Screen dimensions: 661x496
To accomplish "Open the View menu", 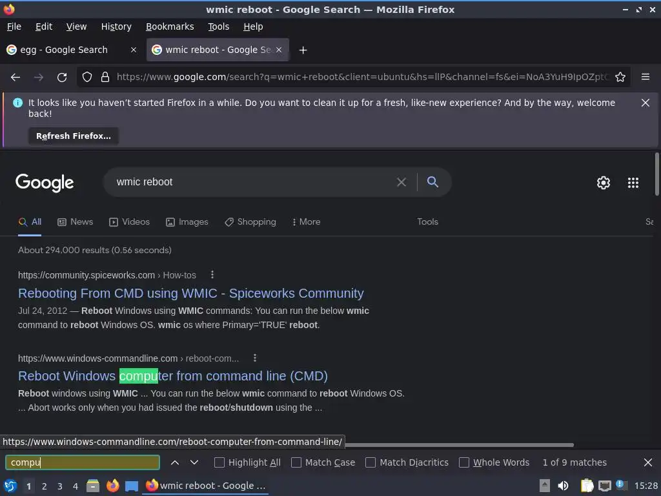I will [76, 26].
